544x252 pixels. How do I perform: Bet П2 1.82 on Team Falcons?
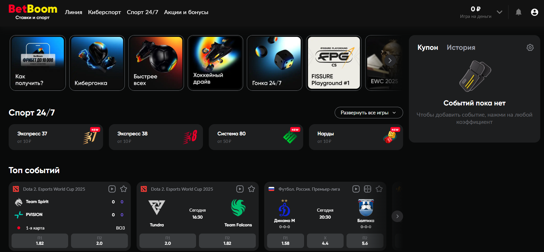[227, 241]
